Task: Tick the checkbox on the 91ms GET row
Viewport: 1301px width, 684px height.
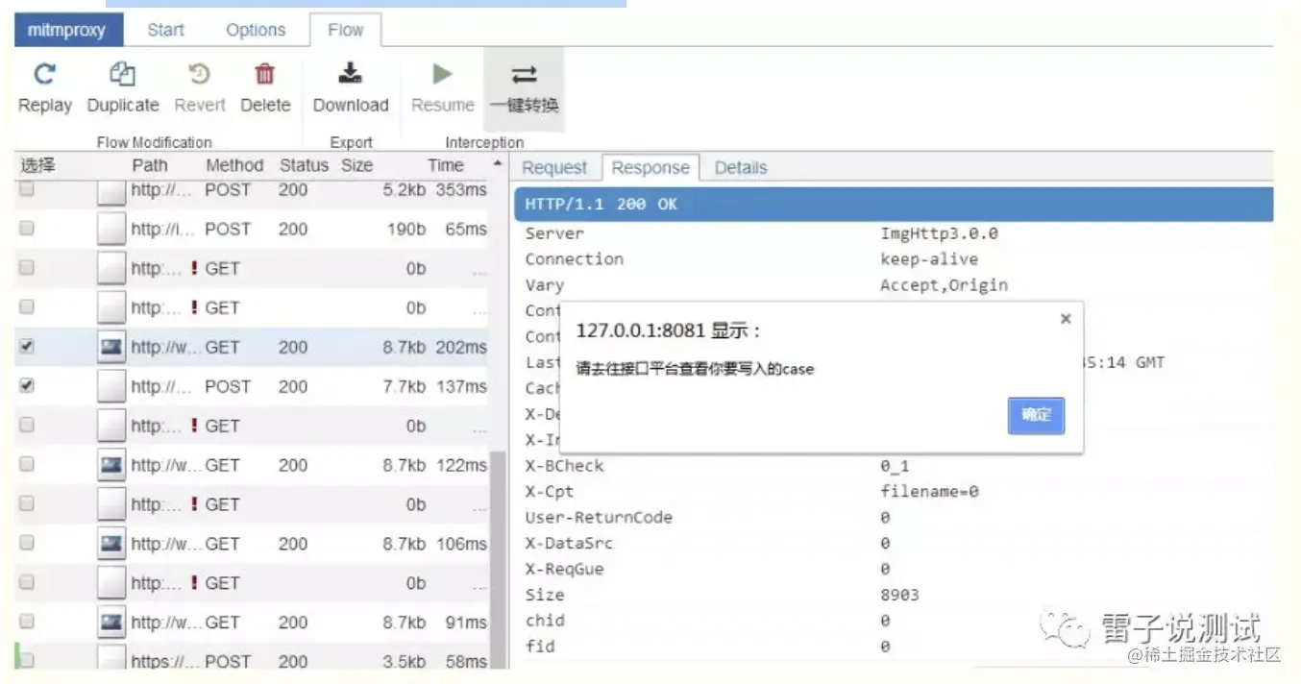Action: (27, 622)
